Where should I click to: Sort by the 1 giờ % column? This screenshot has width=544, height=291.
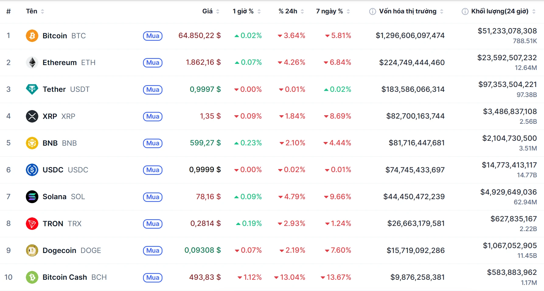pyautogui.click(x=243, y=11)
